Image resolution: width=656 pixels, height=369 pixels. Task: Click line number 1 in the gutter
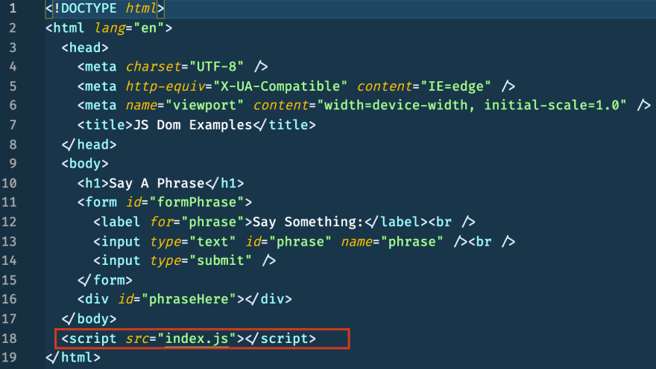tap(13, 8)
